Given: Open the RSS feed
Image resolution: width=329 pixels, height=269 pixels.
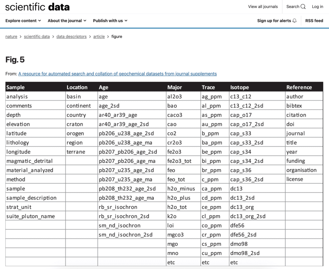Looking at the screenshot, I should click(314, 21).
